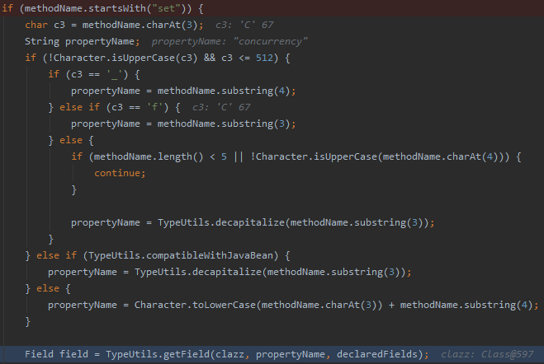Click 'TypeUtils.decapitalize' inside the else block
The height and width of the screenshot is (364, 544).
[221, 222]
